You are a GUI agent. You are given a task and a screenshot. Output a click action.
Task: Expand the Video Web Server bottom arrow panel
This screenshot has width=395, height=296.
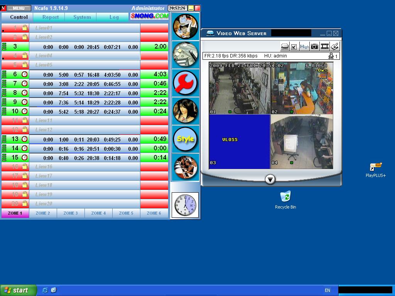tap(270, 180)
